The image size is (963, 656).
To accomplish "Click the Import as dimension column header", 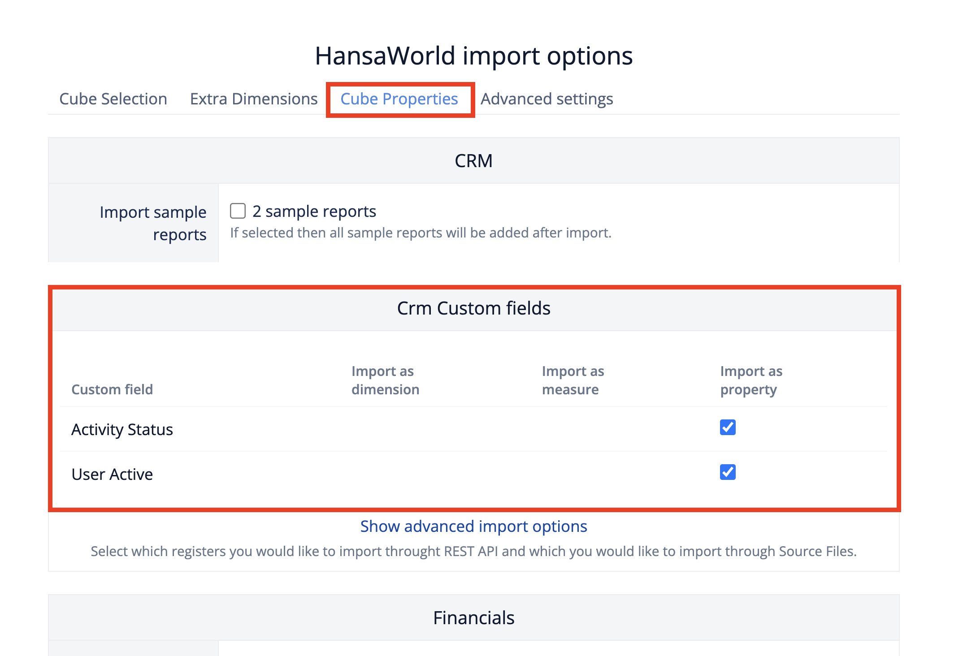I will 385,380.
